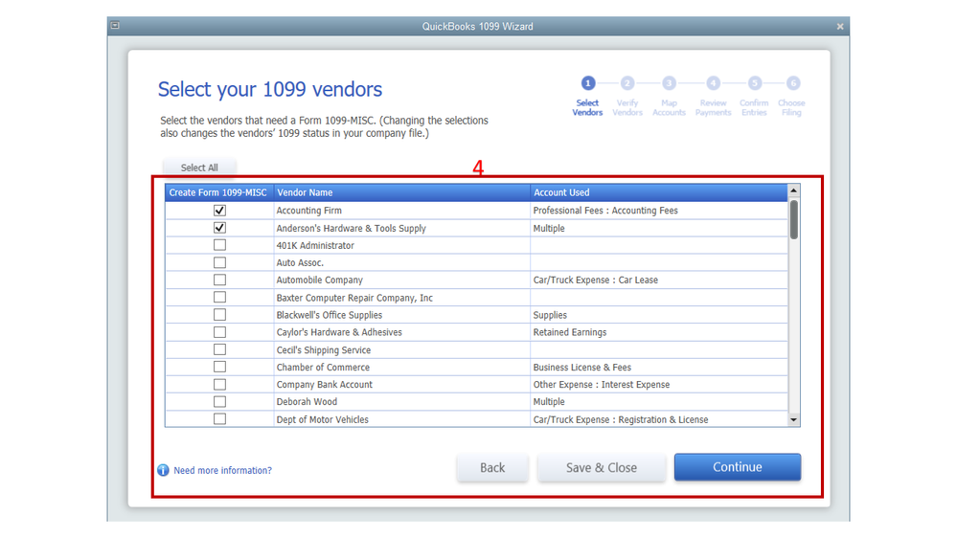Viewport: 957px width, 538px height.
Task: Click the Select All button
Action: click(199, 168)
